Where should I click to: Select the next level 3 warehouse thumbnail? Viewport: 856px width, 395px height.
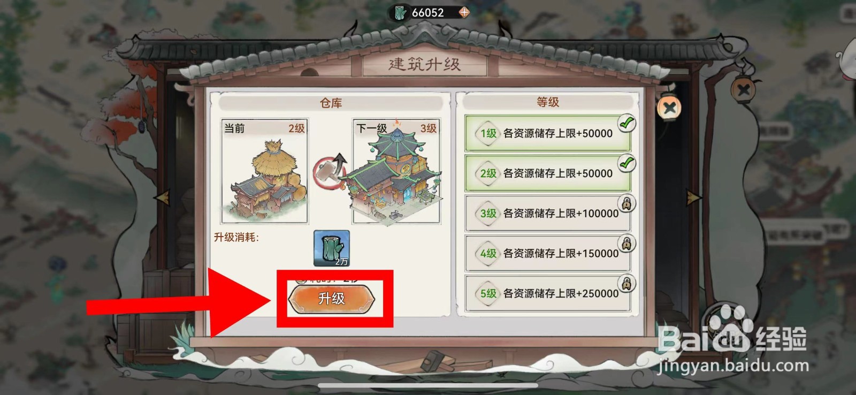(396, 171)
